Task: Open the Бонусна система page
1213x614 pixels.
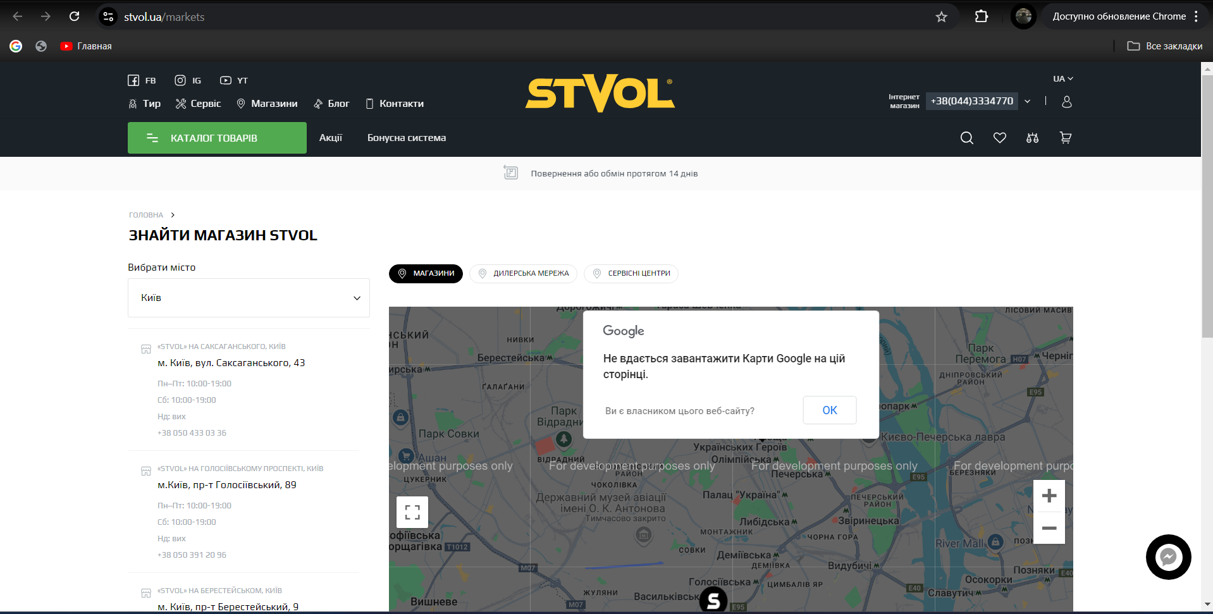Action: (407, 138)
